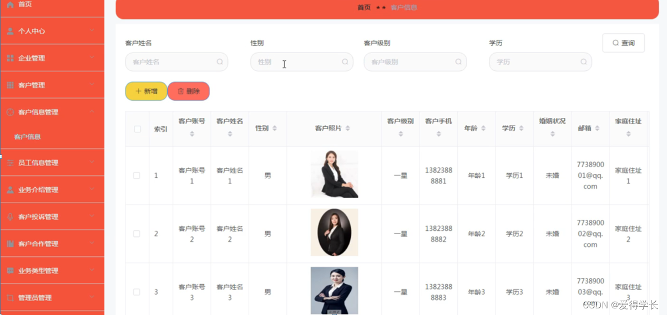Sort by 婚姻状况 column arrows
This screenshot has width=667, height=315.
click(x=553, y=134)
